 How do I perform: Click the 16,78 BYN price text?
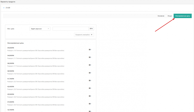tap(11, 110)
